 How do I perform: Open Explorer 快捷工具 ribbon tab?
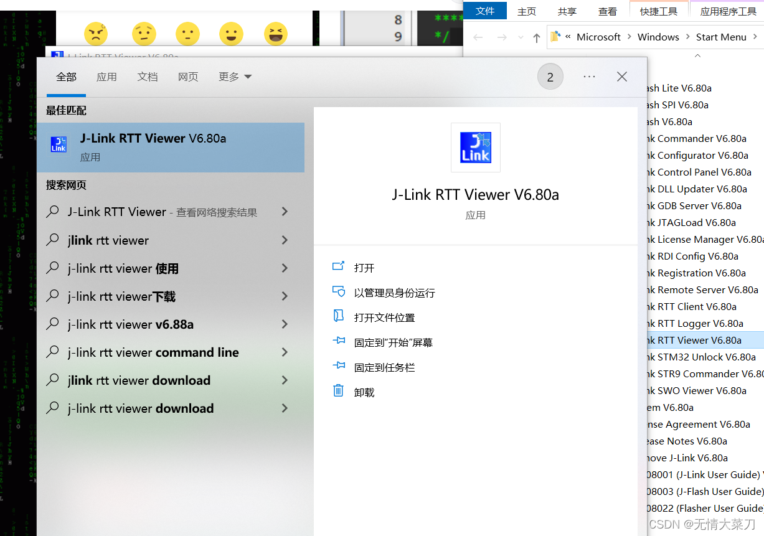659,11
